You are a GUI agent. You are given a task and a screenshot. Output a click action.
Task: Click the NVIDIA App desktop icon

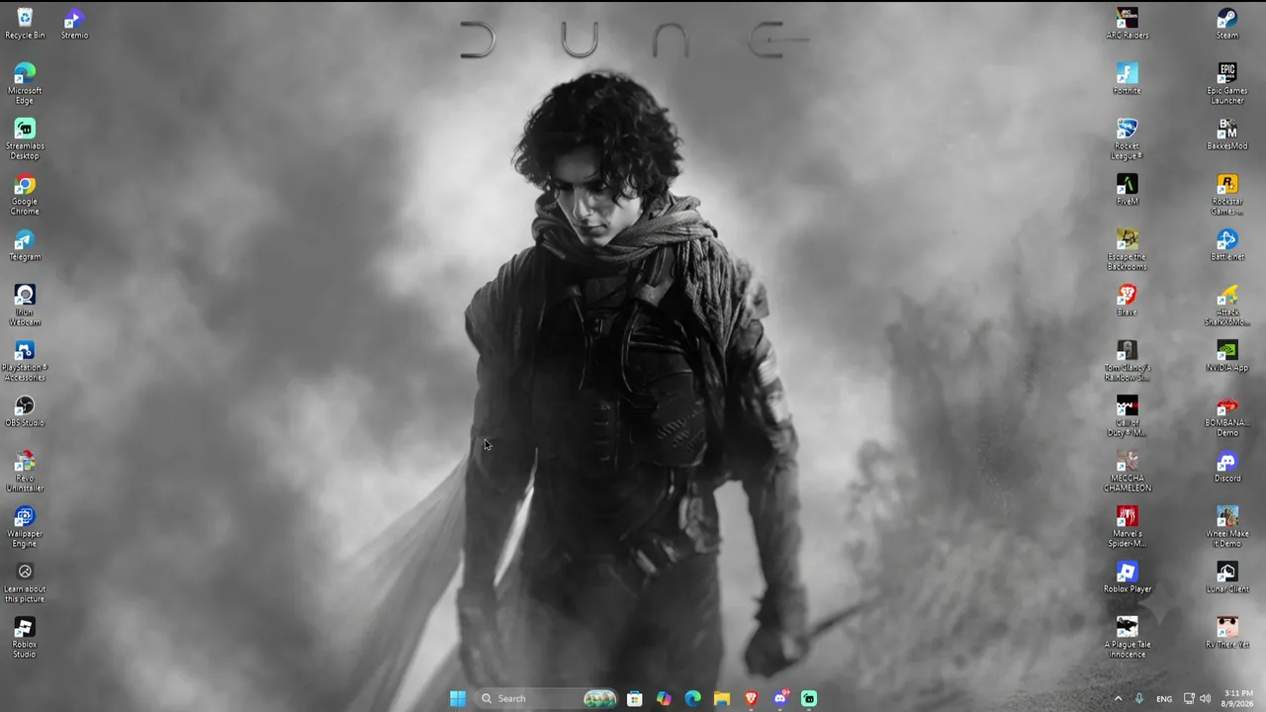[1227, 356]
